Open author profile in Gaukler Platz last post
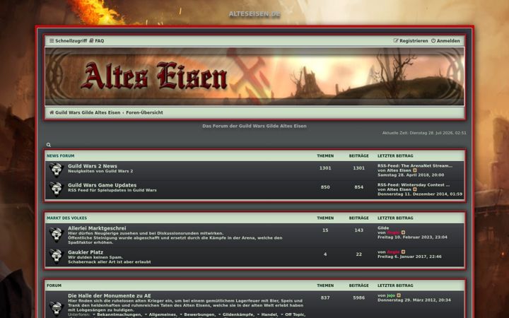Viewport: 509px width, 318px height. 393,252
